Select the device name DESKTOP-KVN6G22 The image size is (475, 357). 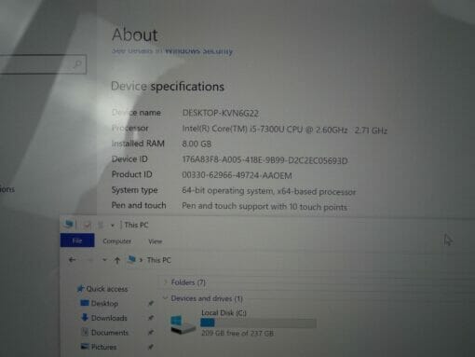coord(221,113)
